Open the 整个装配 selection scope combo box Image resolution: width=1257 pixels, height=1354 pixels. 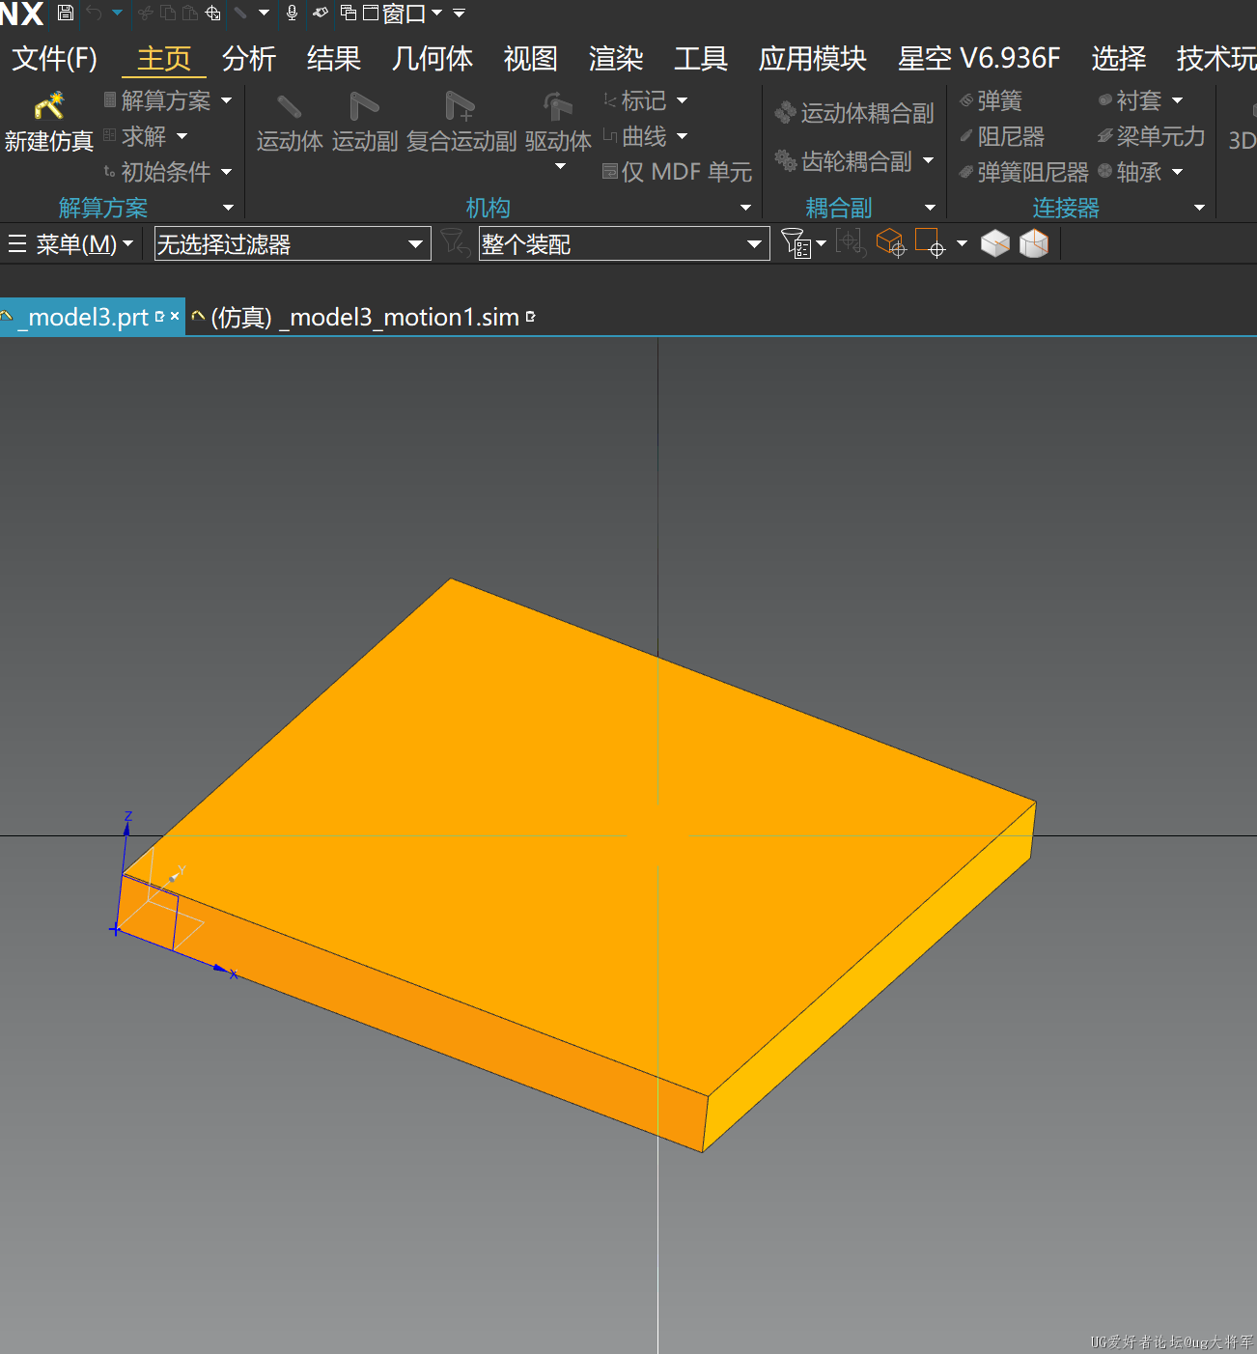[x=624, y=244]
